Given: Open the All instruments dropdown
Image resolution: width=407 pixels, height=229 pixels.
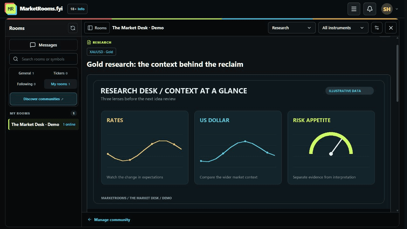Looking at the screenshot, I should [343, 28].
